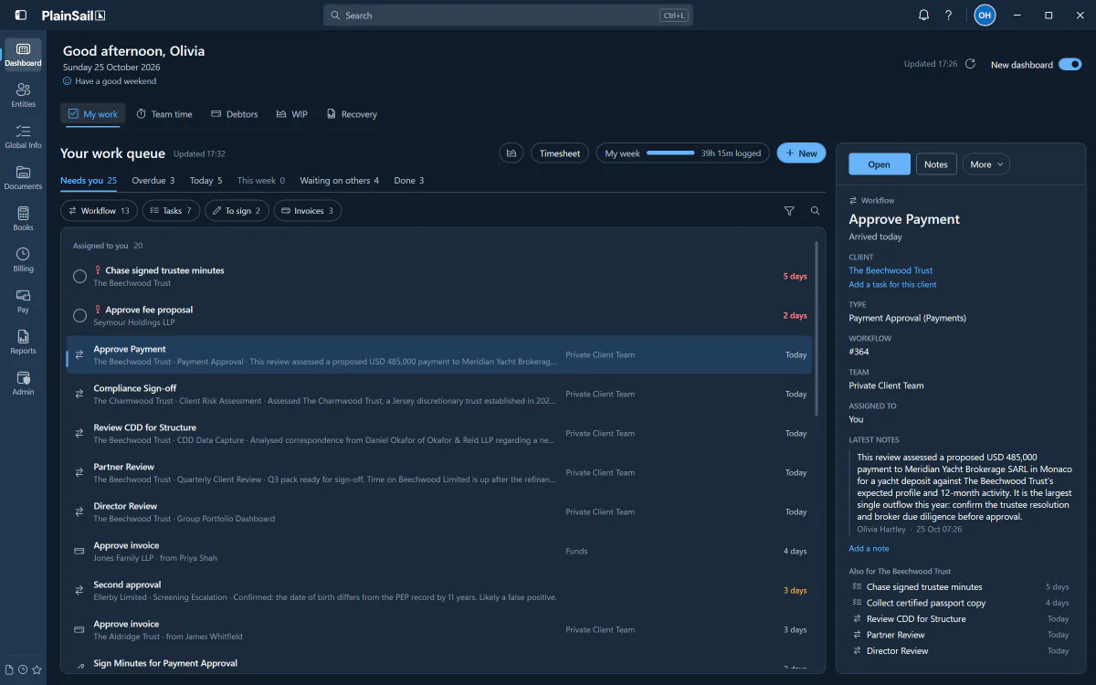The width and height of the screenshot is (1096, 685).
Task: Show the Waiting on others 4 tab
Action: (x=339, y=181)
